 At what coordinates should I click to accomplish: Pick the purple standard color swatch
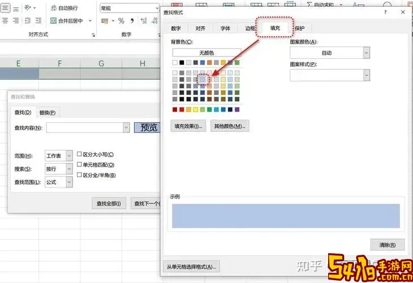[237, 109]
